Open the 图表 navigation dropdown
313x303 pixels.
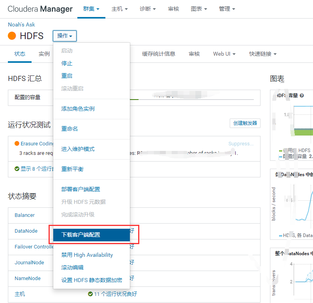199,9
